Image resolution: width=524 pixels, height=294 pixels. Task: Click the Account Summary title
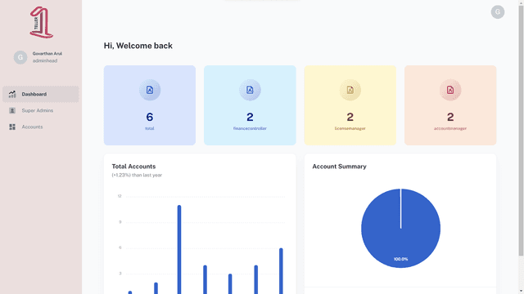tap(339, 167)
